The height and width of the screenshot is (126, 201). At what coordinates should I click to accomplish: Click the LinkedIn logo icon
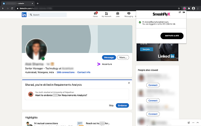[24, 15]
